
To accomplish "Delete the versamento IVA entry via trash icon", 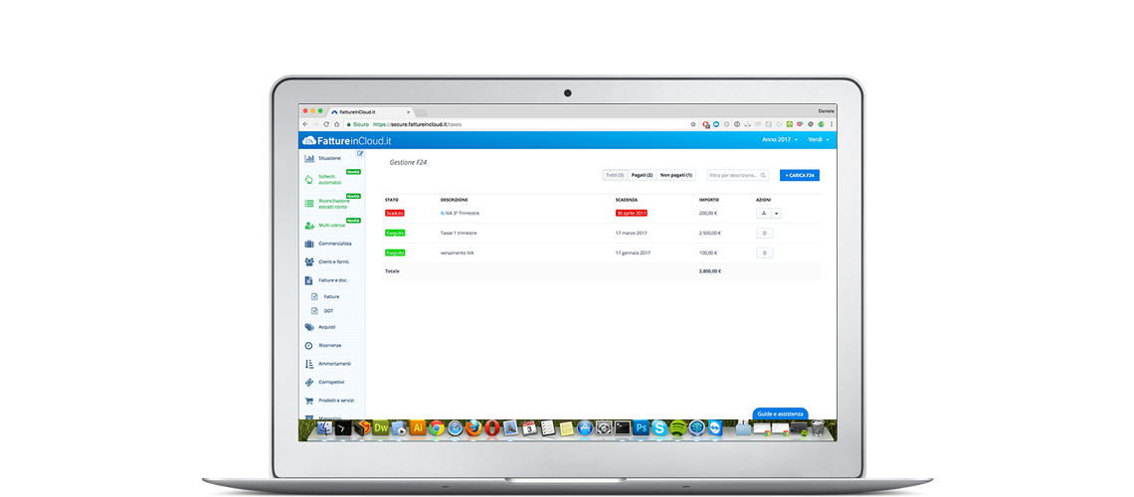I will pos(764,252).
